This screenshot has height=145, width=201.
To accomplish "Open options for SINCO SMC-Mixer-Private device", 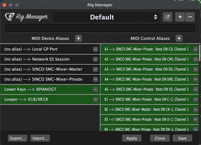I will click(x=95, y=79).
